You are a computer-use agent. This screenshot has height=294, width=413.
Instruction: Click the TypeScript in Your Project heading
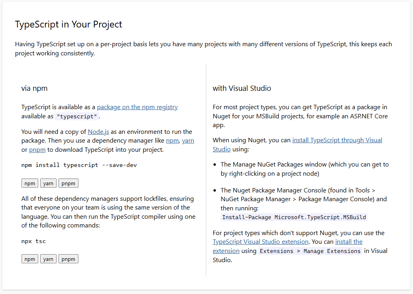point(68,24)
